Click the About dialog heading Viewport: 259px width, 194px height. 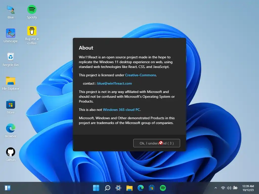(x=86, y=48)
